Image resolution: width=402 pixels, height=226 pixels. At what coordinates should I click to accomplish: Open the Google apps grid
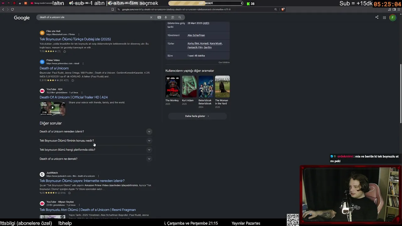(384, 18)
